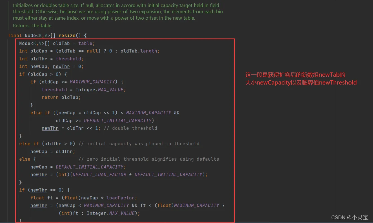Click DEFAULT_LOAD_FACTOR in the newThr assignment
The width and height of the screenshot is (373, 223).
(99, 174)
